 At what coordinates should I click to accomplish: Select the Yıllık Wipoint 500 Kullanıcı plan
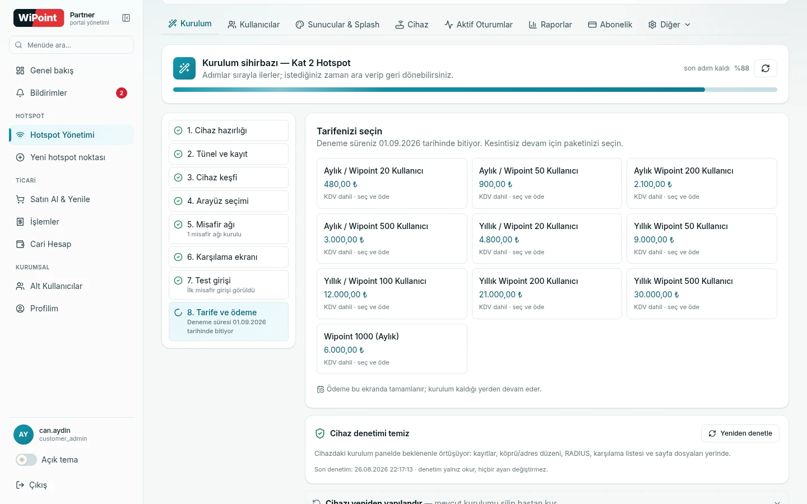tap(702, 293)
